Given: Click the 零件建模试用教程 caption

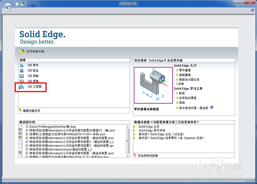Looking at the screenshot, I should [x=146, y=109].
